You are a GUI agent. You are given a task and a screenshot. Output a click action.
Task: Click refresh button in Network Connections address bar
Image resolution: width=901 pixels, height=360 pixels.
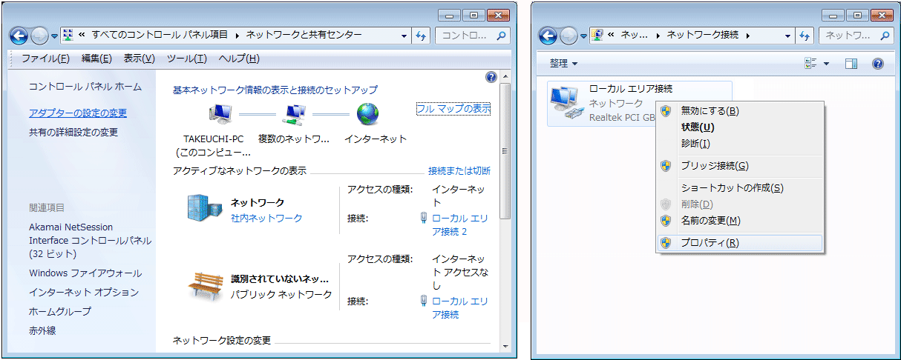(805, 35)
